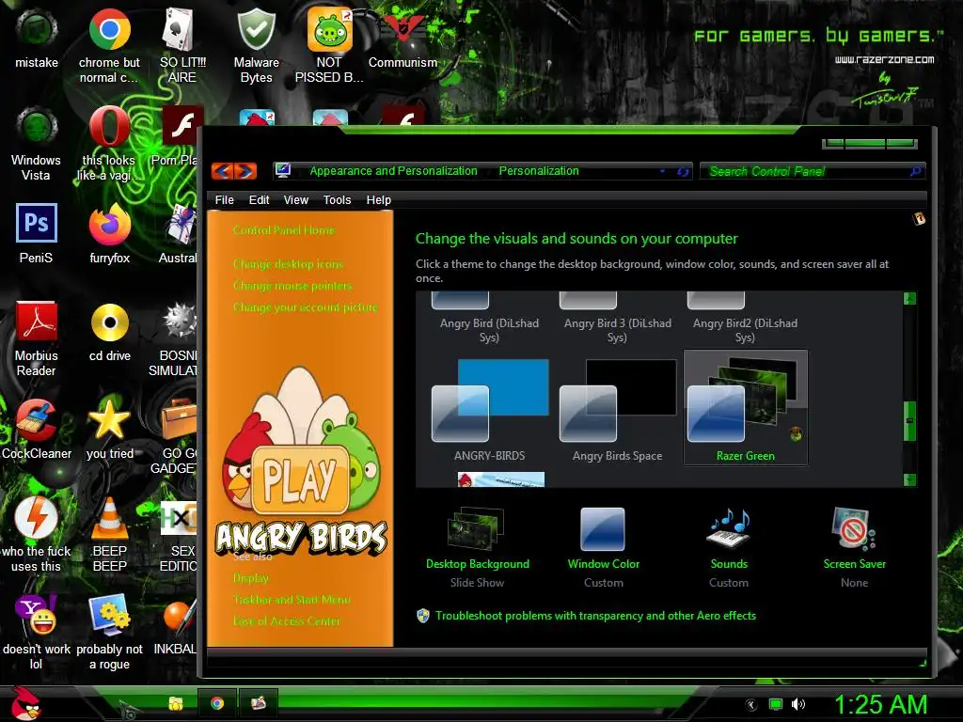Screen dimensions: 963x722
Task: Click Appearance and Personalization breadcrumb
Action: point(393,171)
